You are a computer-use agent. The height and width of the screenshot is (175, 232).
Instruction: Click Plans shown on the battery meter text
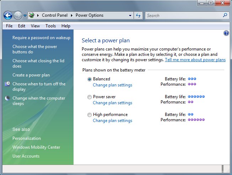tap(114, 70)
